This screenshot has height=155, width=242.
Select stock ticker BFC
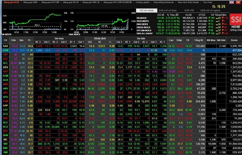click(x=5, y=131)
